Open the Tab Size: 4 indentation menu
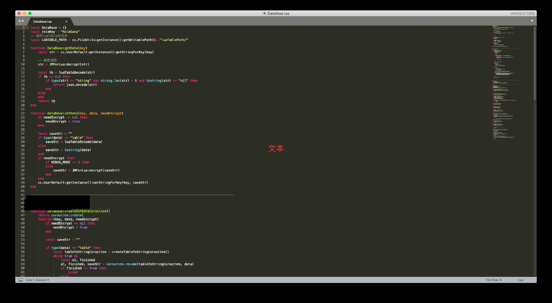The height and width of the screenshot is (303, 552). click(x=494, y=280)
